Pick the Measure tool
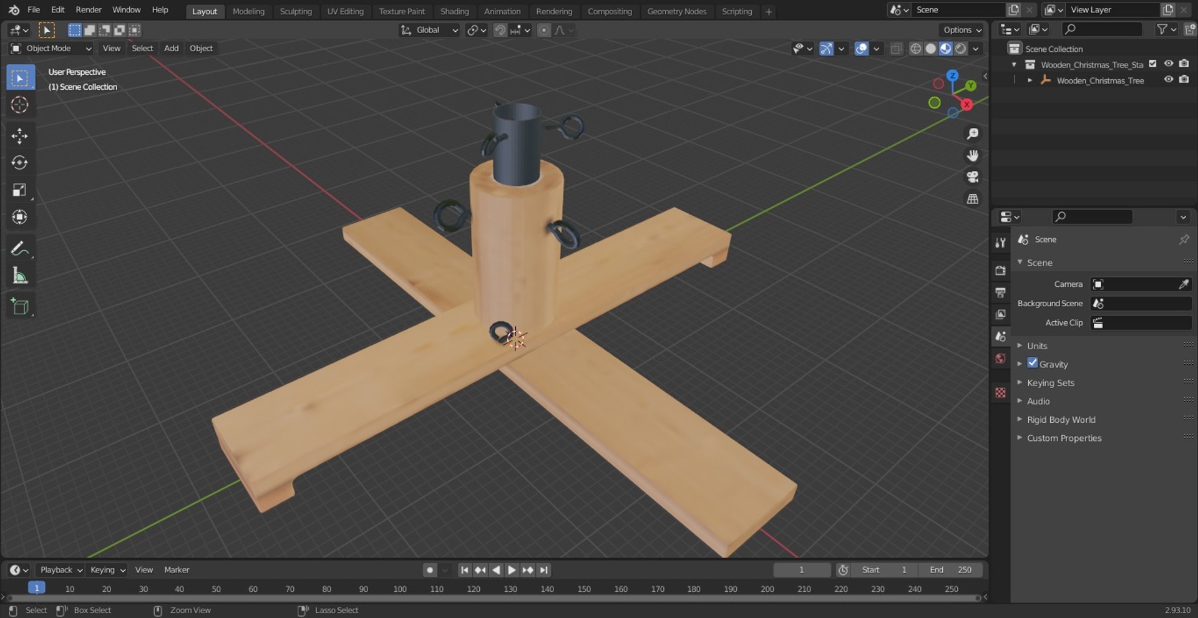This screenshot has width=1198, height=618. pyautogui.click(x=19, y=276)
